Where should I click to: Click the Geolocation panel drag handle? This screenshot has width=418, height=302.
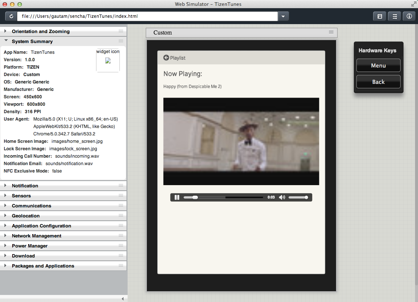(x=121, y=216)
